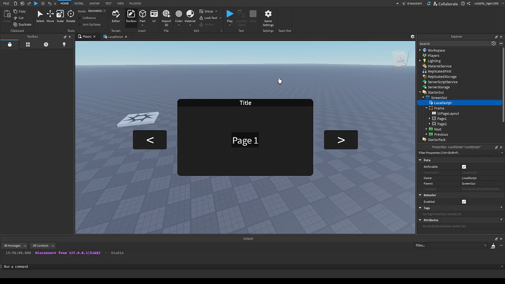The width and height of the screenshot is (505, 284).
Task: Switch to the LocalScript document tab
Action: (115, 36)
